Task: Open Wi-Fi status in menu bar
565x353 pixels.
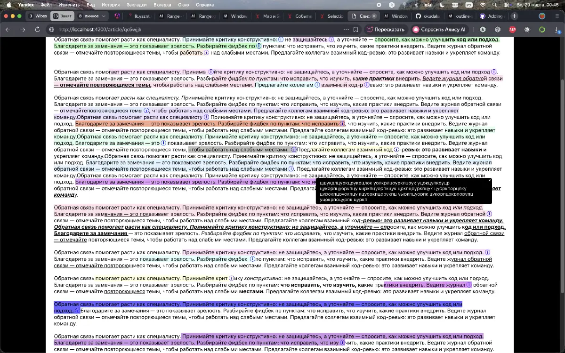Action: point(483,4)
